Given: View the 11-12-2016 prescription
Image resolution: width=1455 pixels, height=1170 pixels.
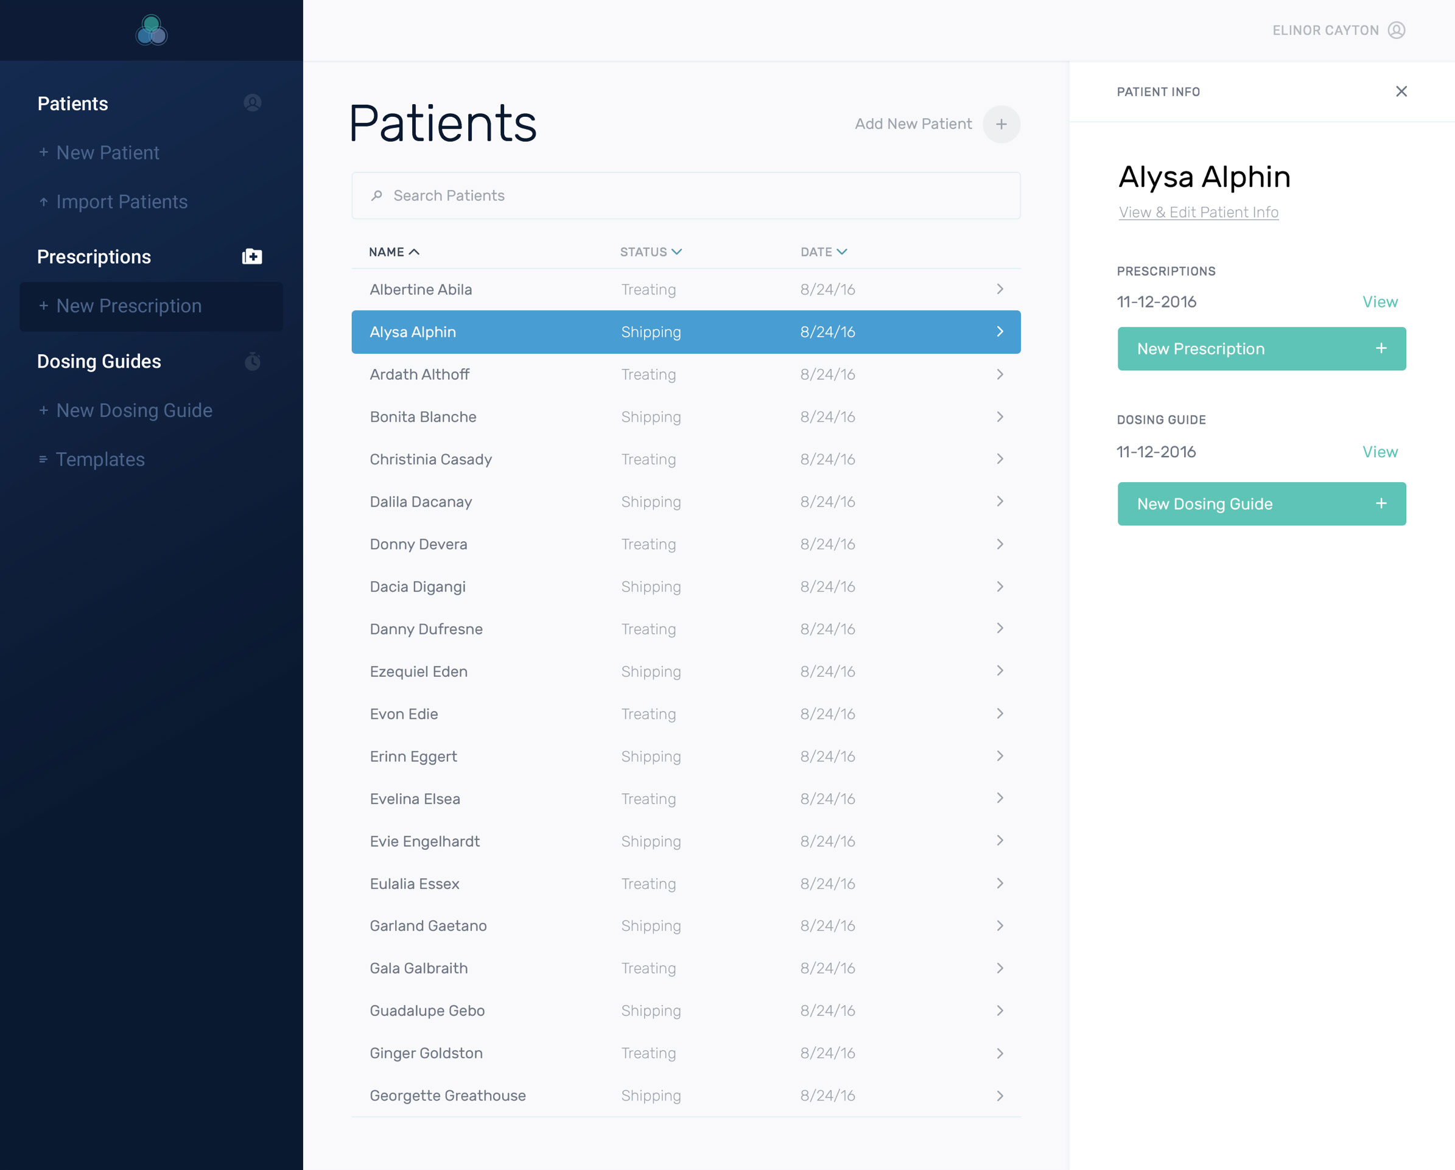Looking at the screenshot, I should 1380,301.
